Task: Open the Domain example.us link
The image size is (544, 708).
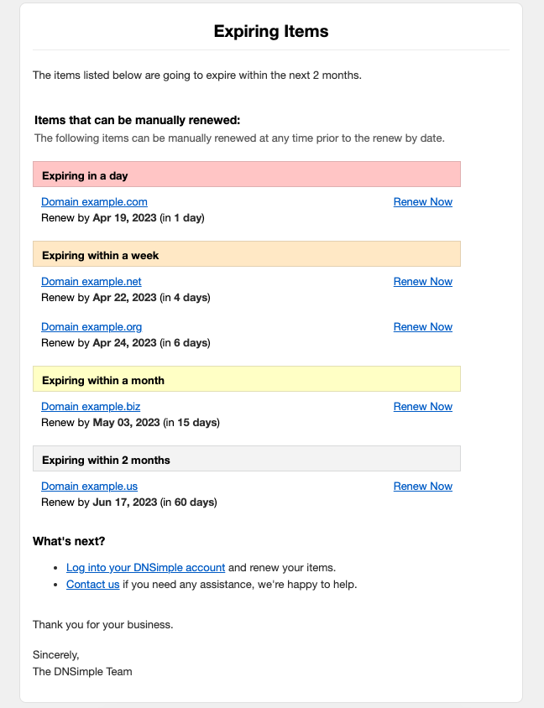Action: pyautogui.click(x=89, y=487)
